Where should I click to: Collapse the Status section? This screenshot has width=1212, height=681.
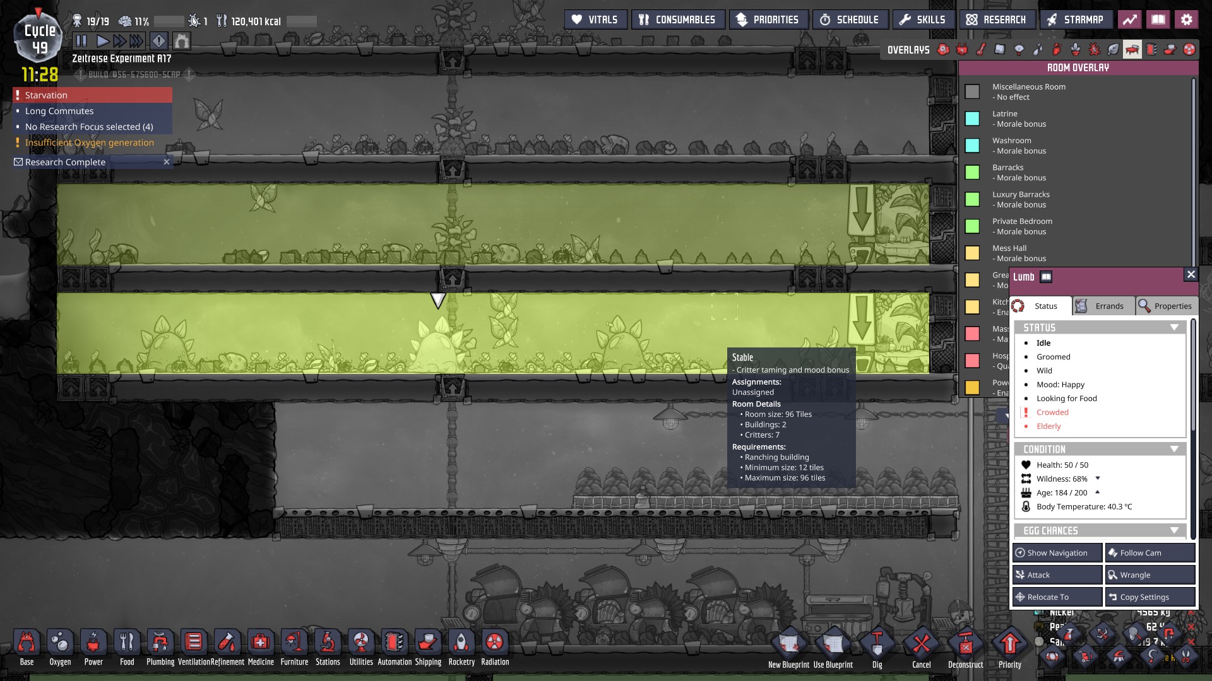coord(1174,327)
